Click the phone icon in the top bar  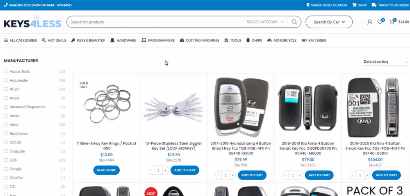point(5,5)
